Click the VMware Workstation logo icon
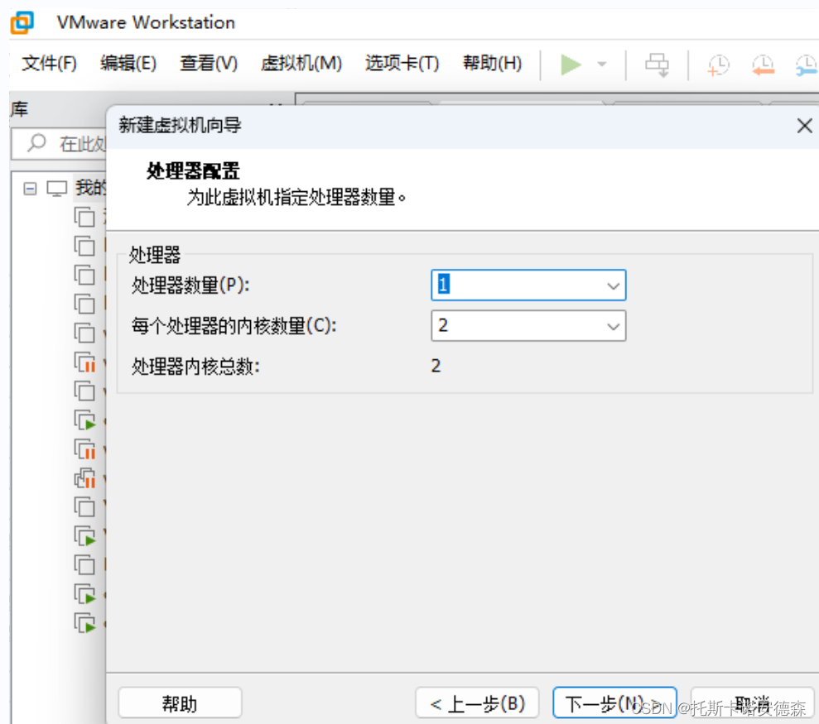The image size is (819, 724). tap(22, 22)
